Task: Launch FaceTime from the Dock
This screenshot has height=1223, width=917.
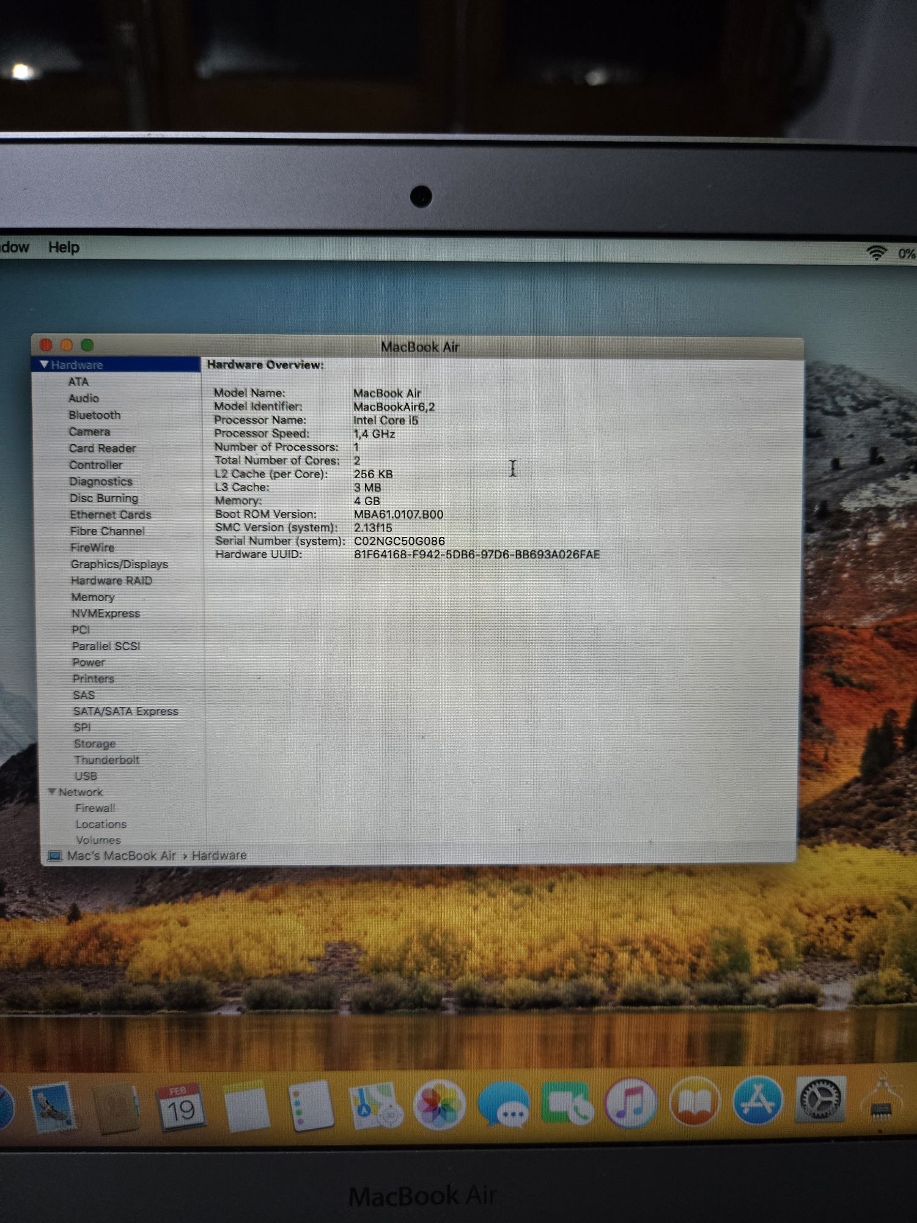Action: point(567,1103)
